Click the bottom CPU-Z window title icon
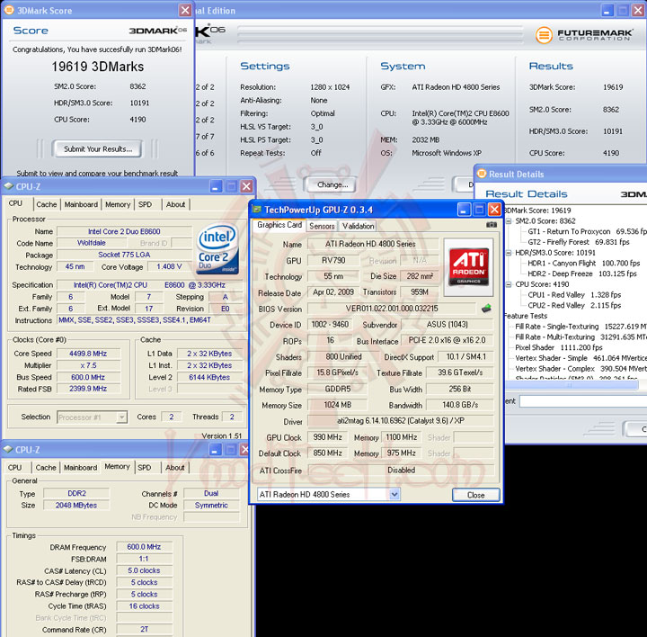Screen dimensions: 647x637 [8, 450]
